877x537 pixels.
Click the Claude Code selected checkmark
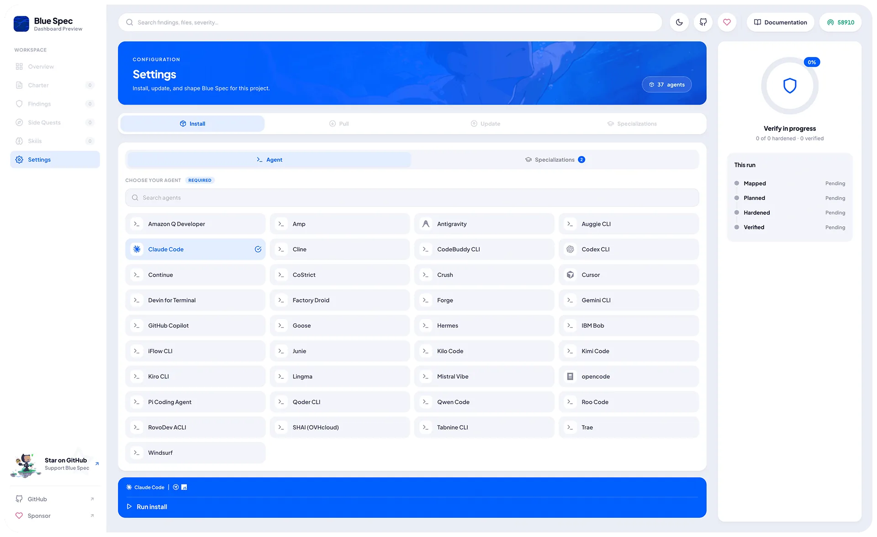pyautogui.click(x=258, y=249)
